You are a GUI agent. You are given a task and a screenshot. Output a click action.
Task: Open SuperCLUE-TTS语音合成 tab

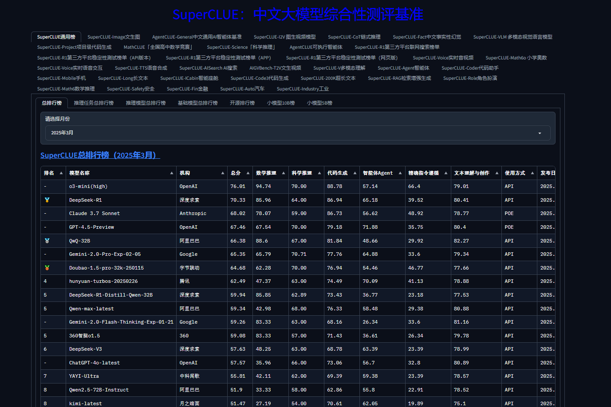point(141,68)
